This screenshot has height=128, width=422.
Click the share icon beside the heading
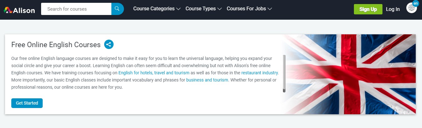[109, 44]
